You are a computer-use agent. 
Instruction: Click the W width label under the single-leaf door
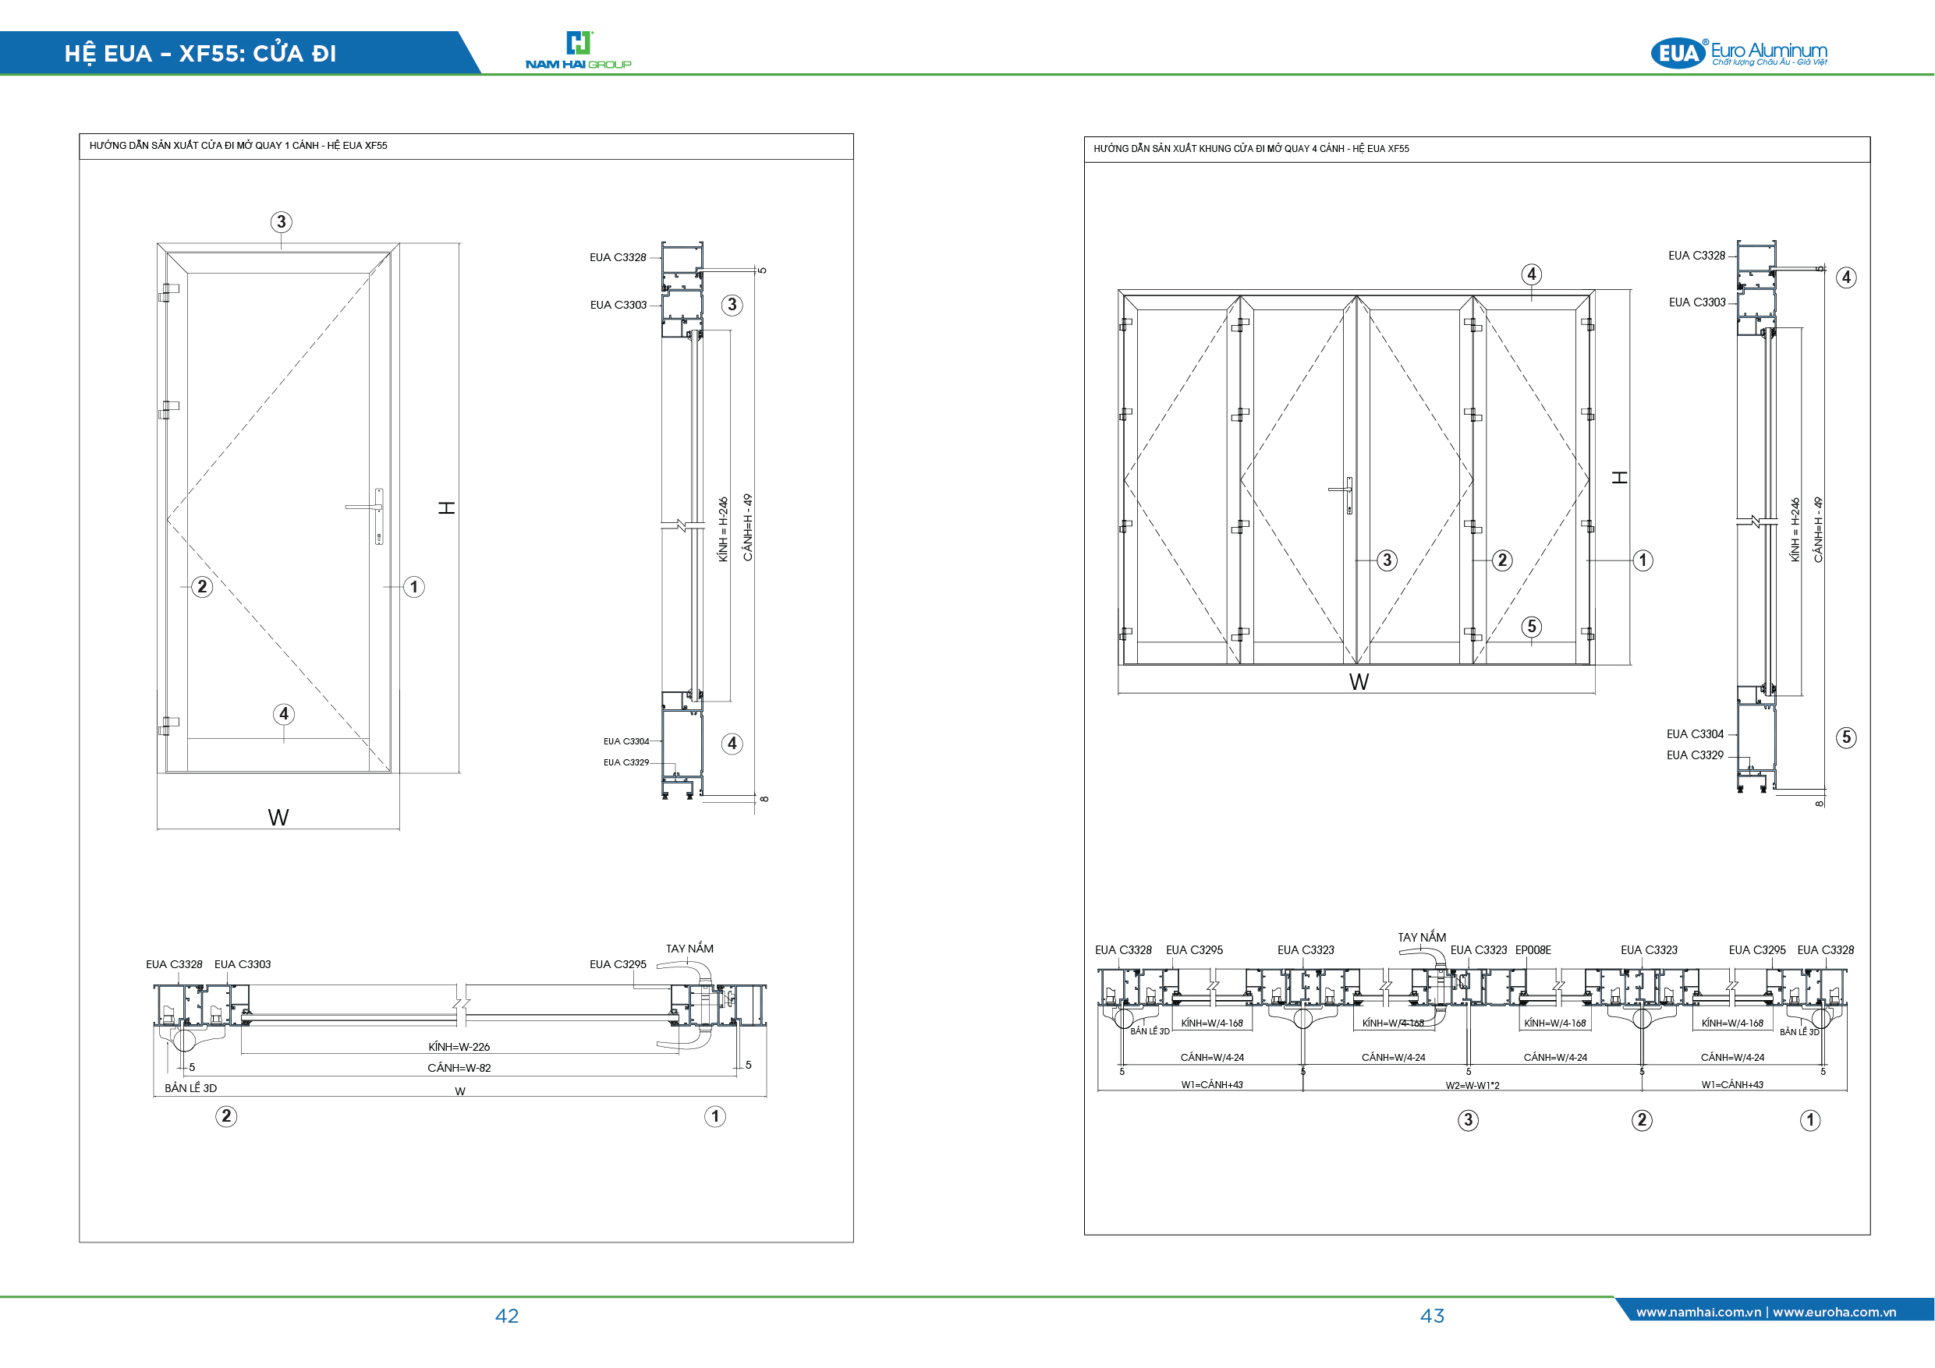(x=278, y=817)
